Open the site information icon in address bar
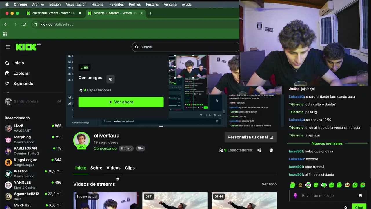371x209 pixels. point(35,24)
